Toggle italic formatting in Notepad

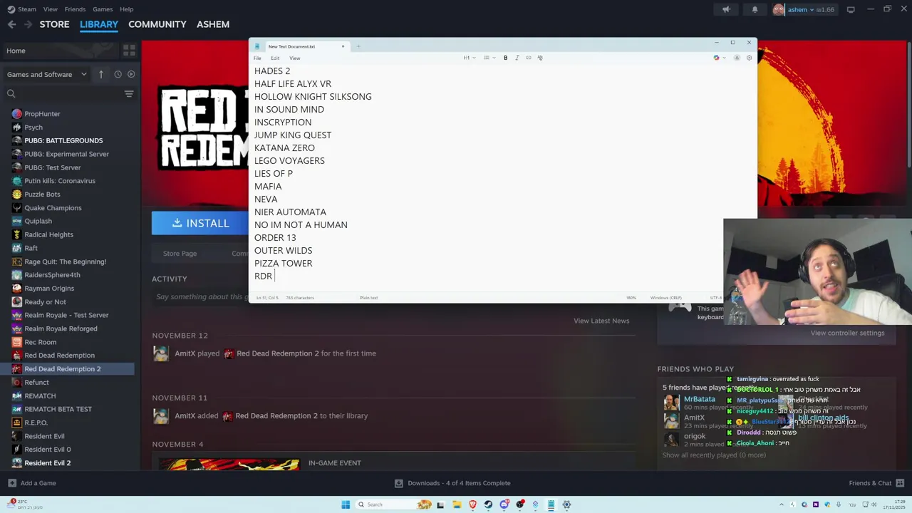(517, 58)
